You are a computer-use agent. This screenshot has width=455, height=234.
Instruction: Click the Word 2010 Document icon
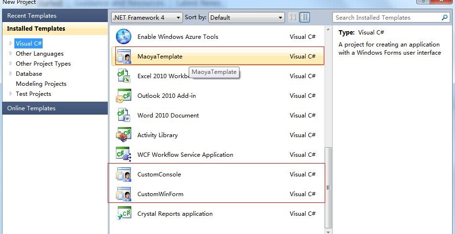pos(124,116)
